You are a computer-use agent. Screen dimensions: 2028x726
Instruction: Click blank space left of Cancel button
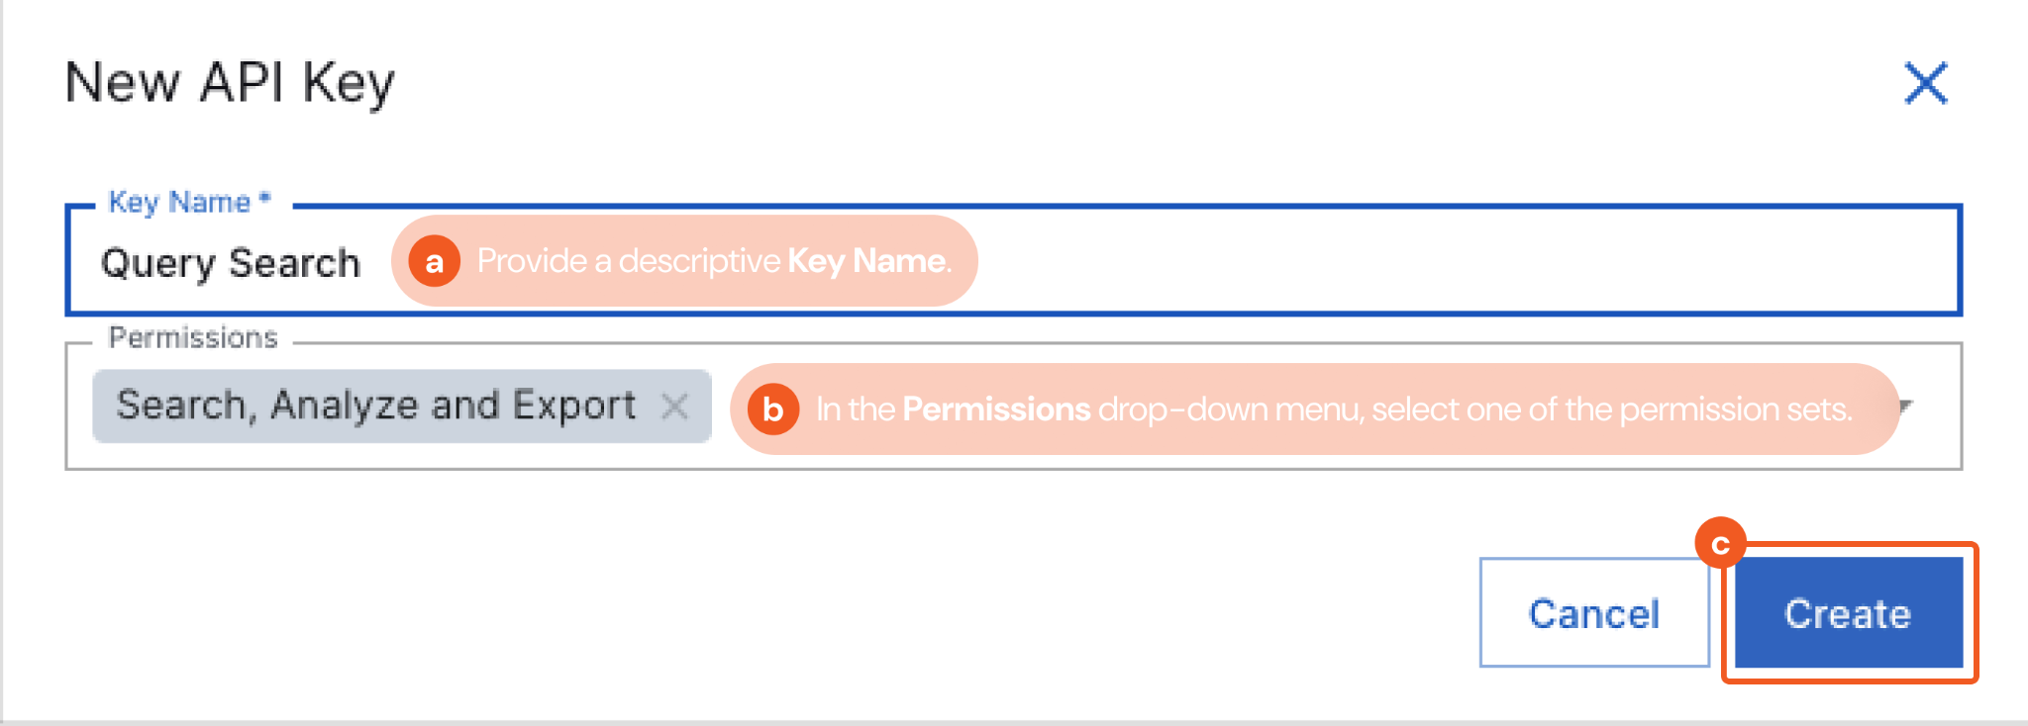(x=990, y=613)
